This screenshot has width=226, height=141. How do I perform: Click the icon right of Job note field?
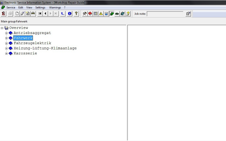(x=188, y=14)
